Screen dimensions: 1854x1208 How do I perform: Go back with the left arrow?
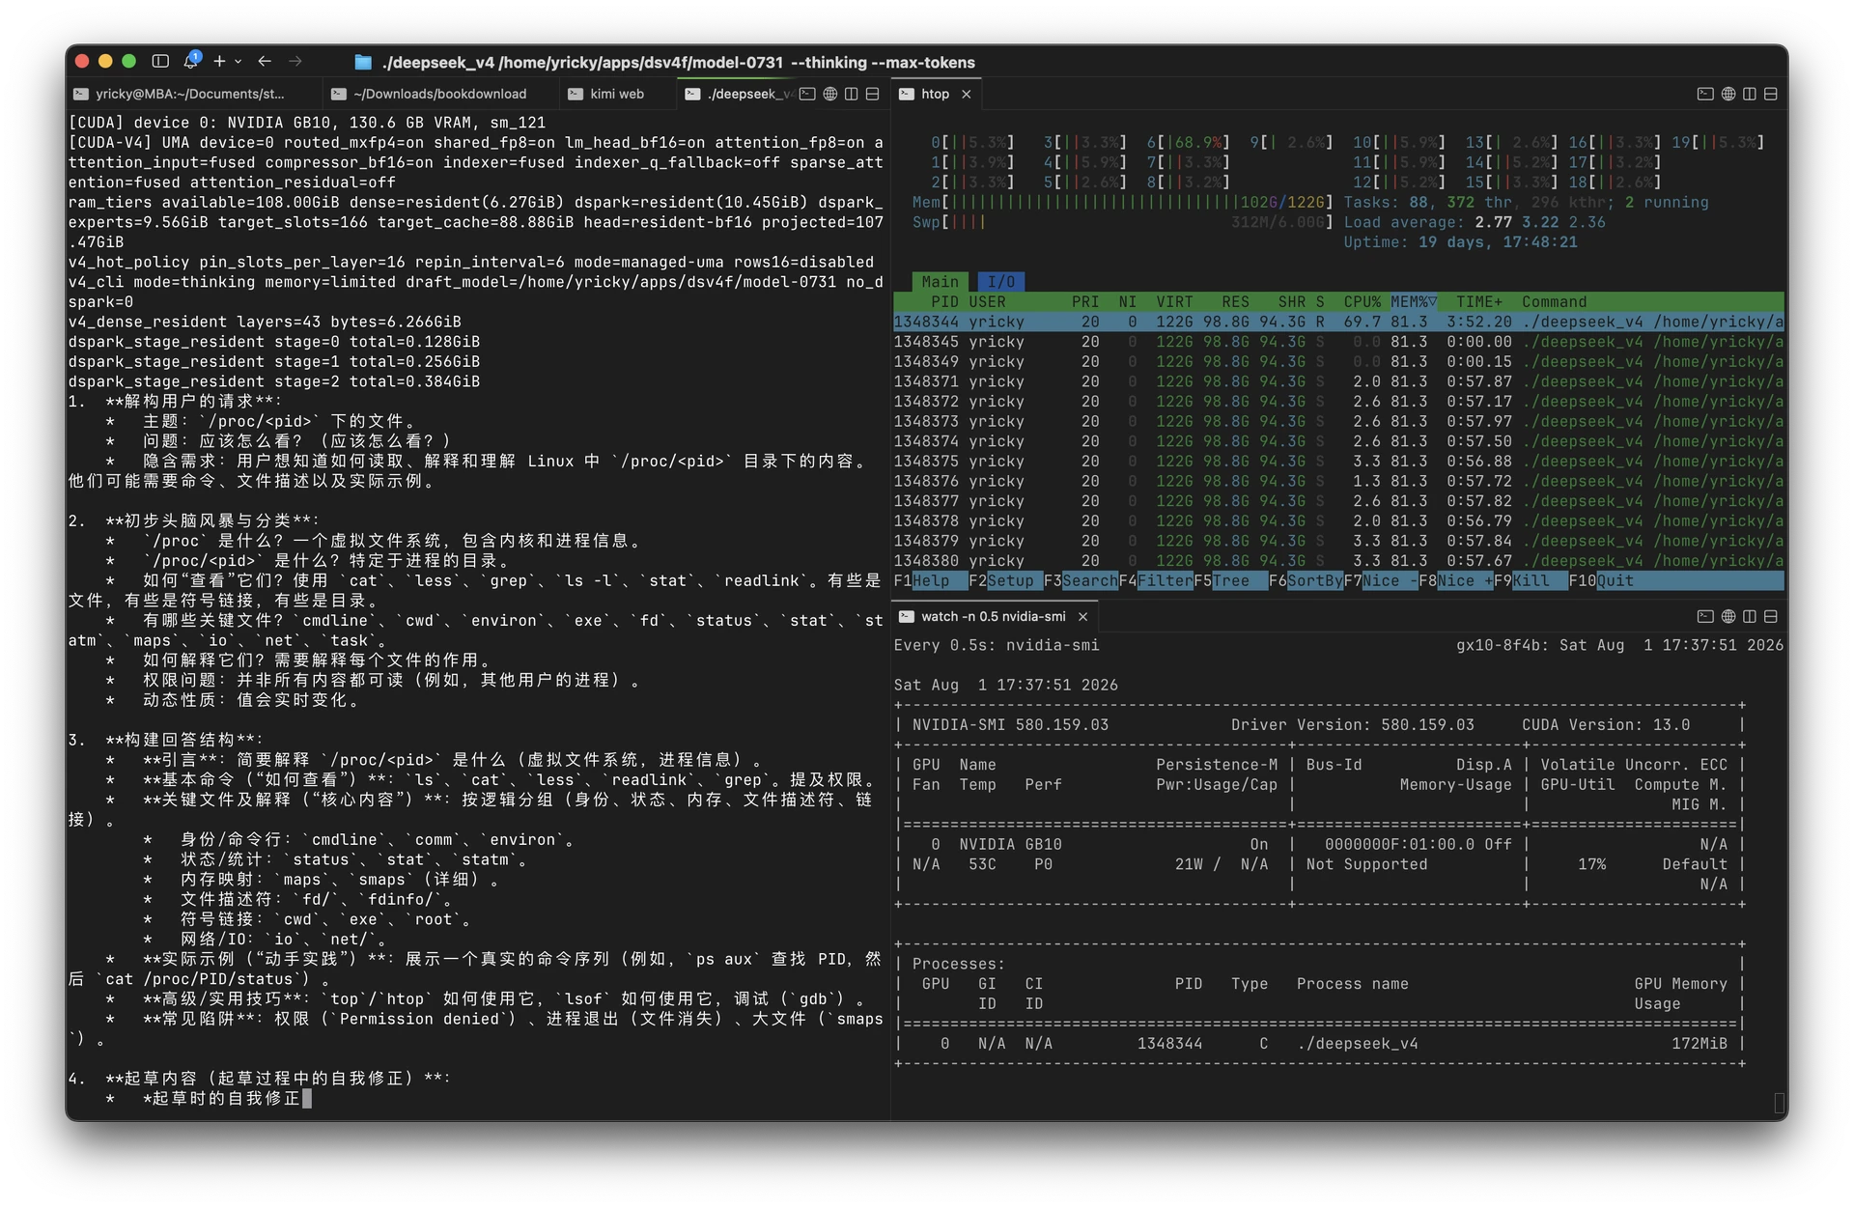click(x=264, y=61)
